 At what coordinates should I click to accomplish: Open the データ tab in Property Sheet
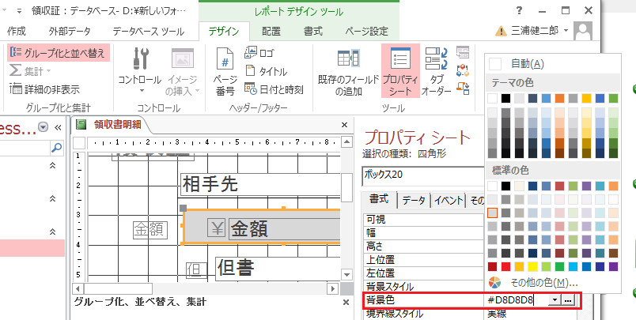(x=413, y=200)
